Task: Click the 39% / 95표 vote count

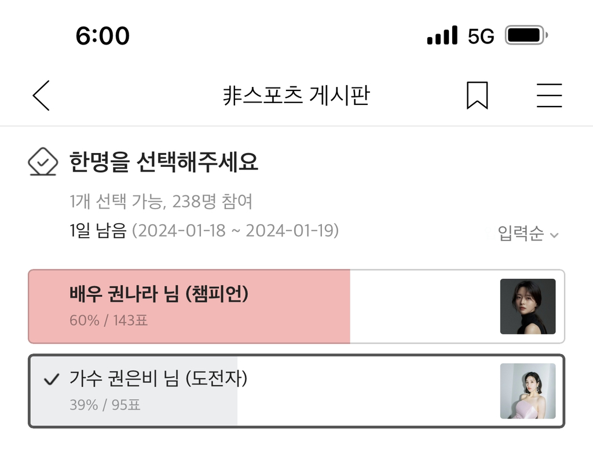Action: tap(105, 404)
